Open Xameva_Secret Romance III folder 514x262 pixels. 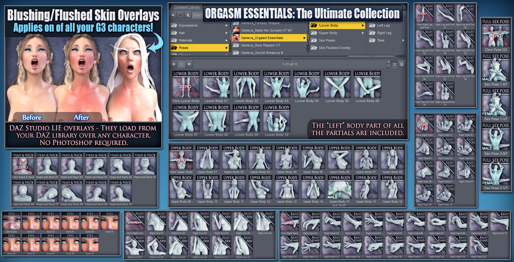tap(269, 53)
